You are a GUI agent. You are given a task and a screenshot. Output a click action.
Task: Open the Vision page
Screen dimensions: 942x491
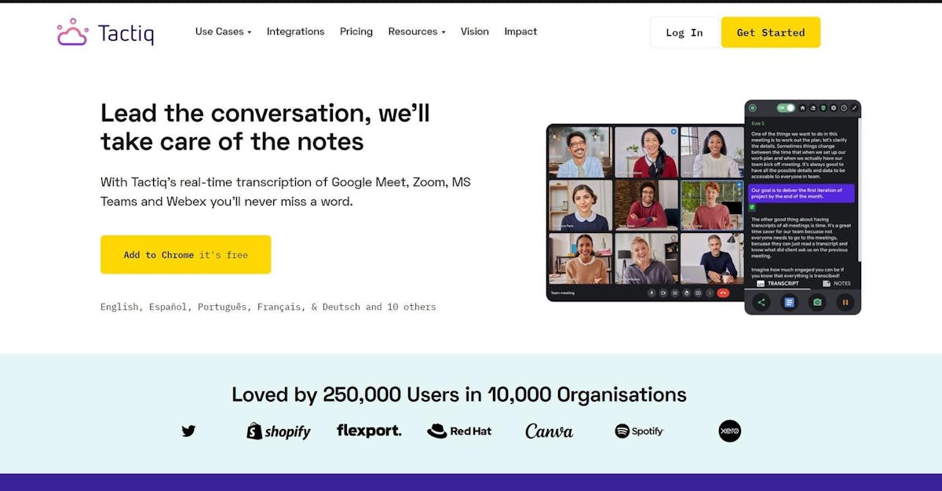475,31
